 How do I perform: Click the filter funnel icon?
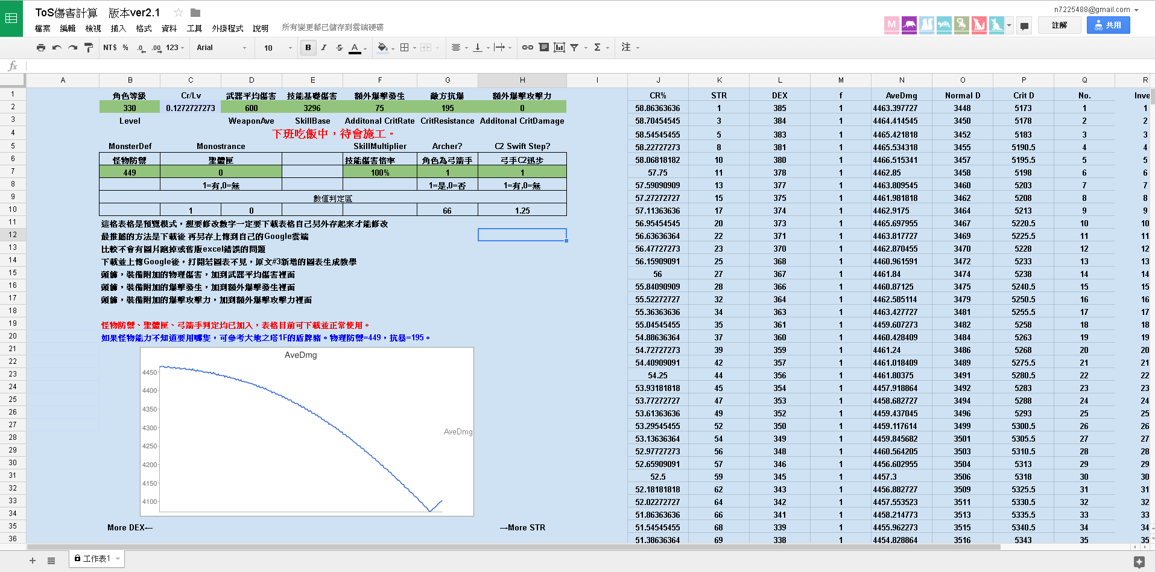tap(574, 48)
